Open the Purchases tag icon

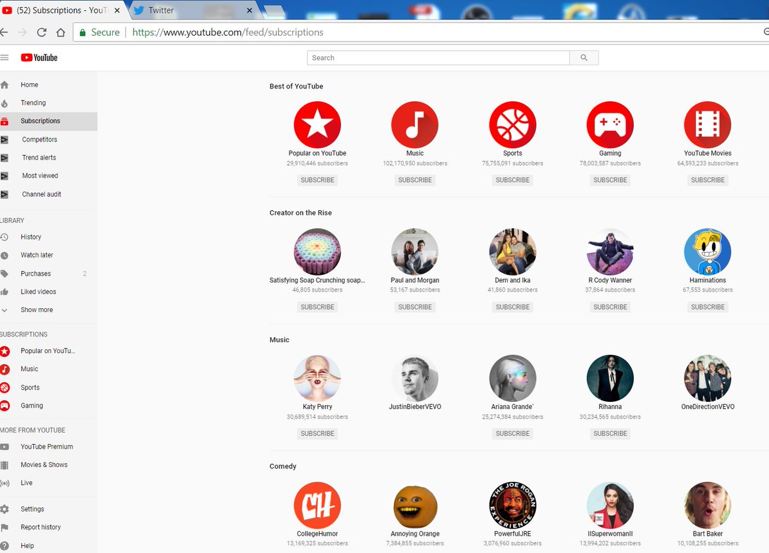point(4,274)
